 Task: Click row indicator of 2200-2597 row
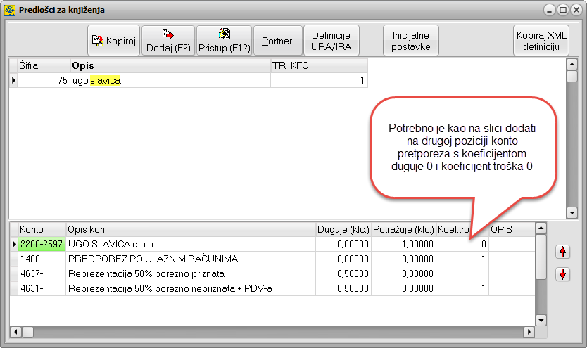pyautogui.click(x=14, y=244)
